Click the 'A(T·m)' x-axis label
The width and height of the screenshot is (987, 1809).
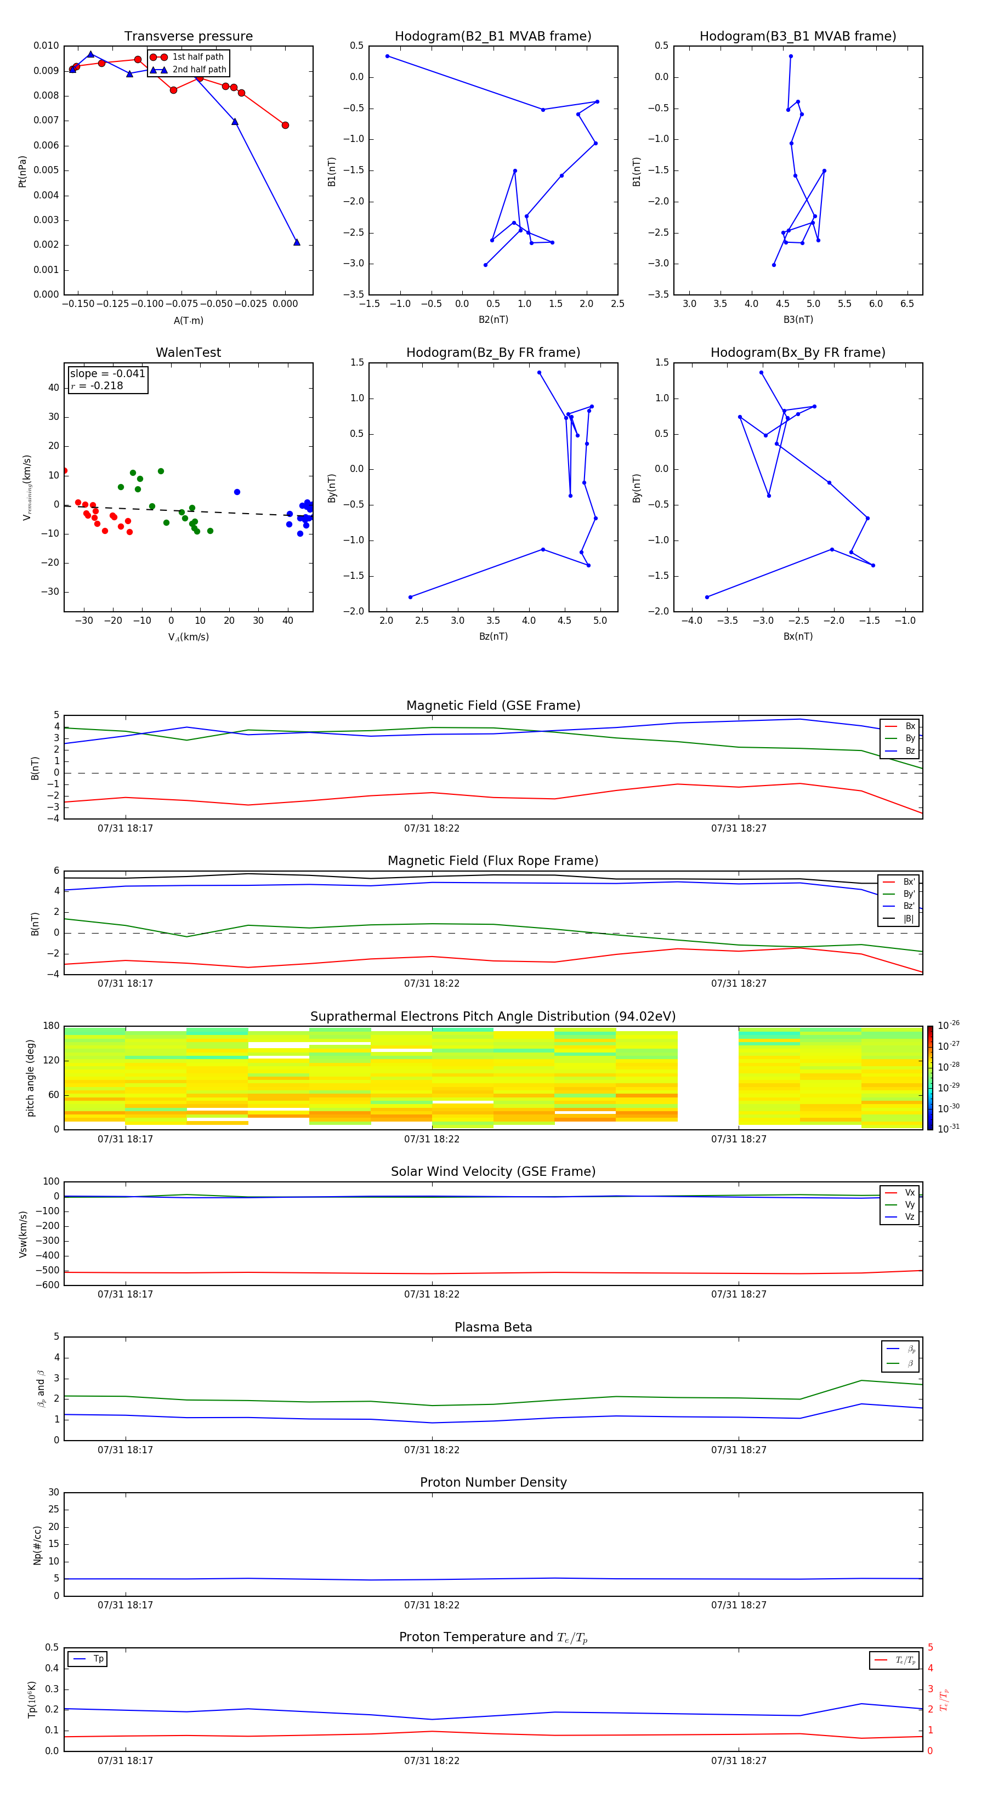click(188, 320)
